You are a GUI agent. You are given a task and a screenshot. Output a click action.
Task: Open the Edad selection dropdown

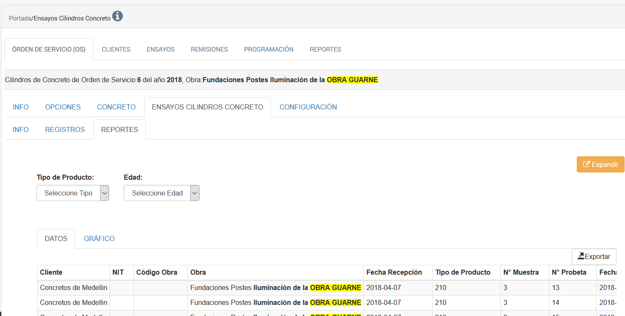[161, 193]
